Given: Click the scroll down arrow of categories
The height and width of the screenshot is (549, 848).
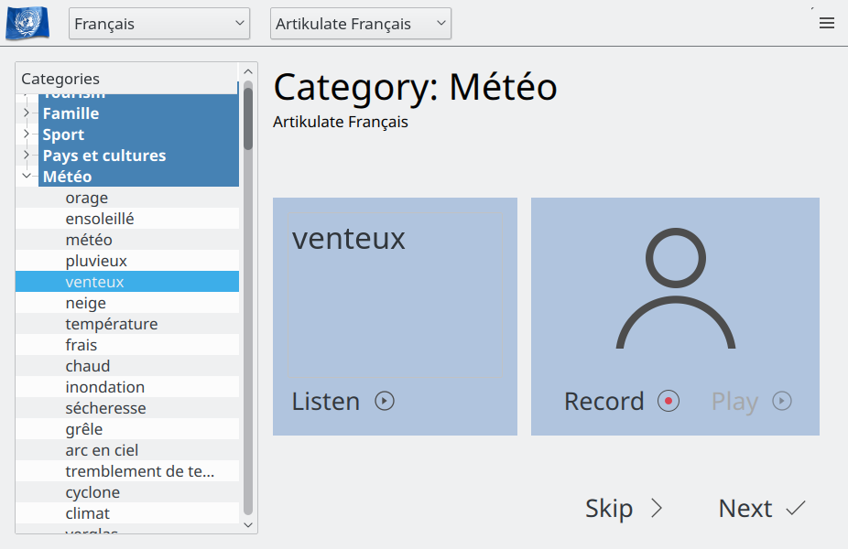Looking at the screenshot, I should 248,524.
